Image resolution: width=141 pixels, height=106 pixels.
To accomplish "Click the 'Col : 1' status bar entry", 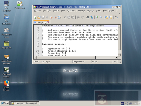I will (x=37, y=62).
